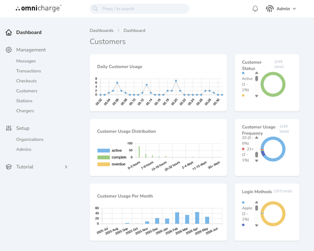The width and height of the screenshot is (314, 251).
Task: Go to next Customer Status legend page
Action: pos(256,96)
